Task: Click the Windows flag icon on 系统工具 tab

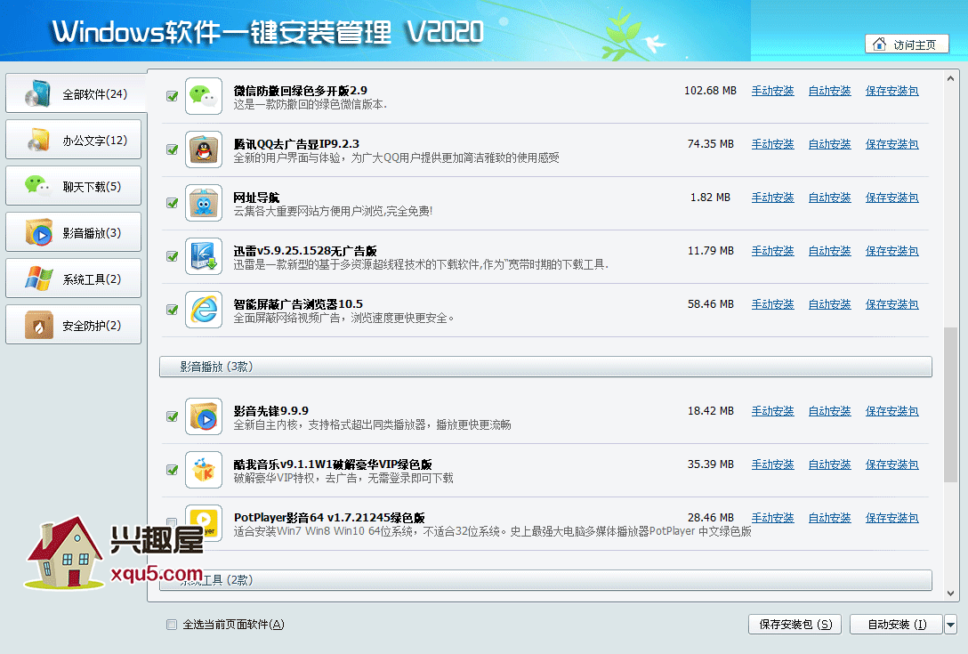Action: [38, 279]
